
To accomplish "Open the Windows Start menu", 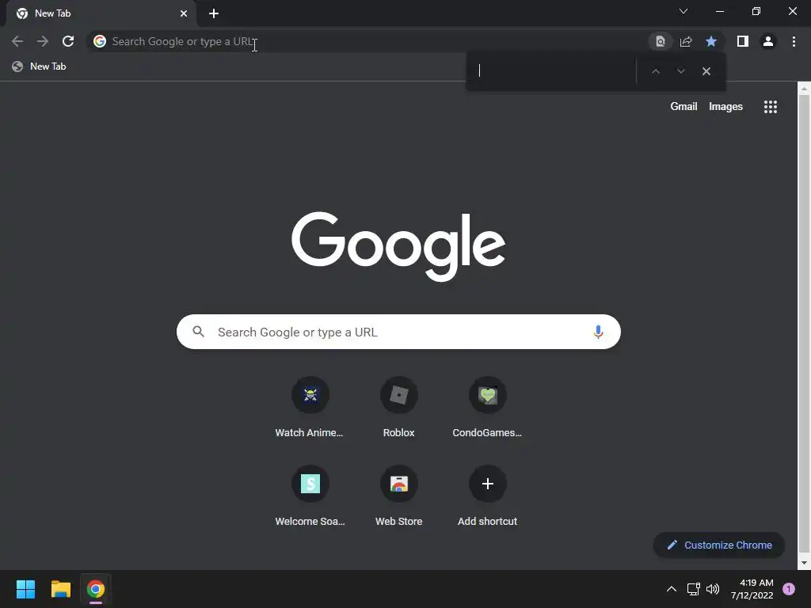I will [25, 589].
